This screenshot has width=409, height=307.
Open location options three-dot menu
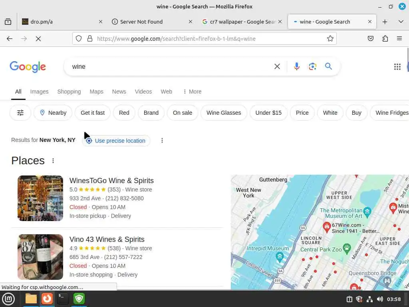click(162, 140)
